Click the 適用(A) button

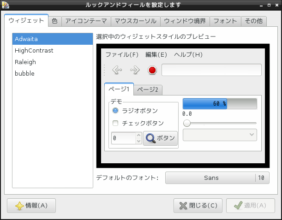point(251,206)
